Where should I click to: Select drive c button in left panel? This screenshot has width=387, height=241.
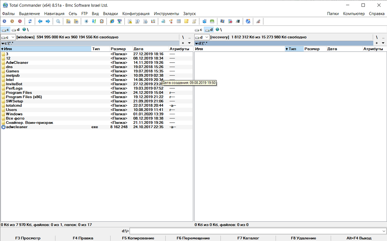[5, 30]
